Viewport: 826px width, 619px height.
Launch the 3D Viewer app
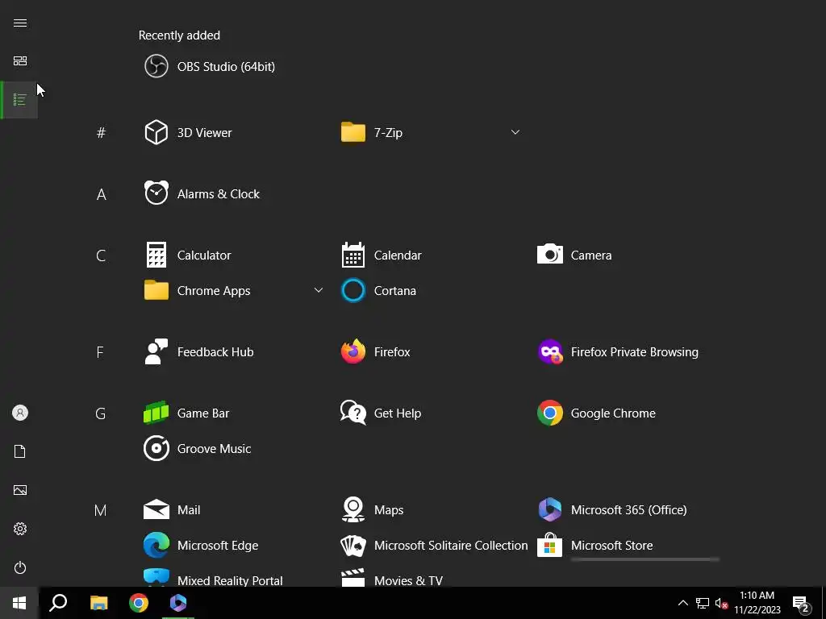pos(188,133)
